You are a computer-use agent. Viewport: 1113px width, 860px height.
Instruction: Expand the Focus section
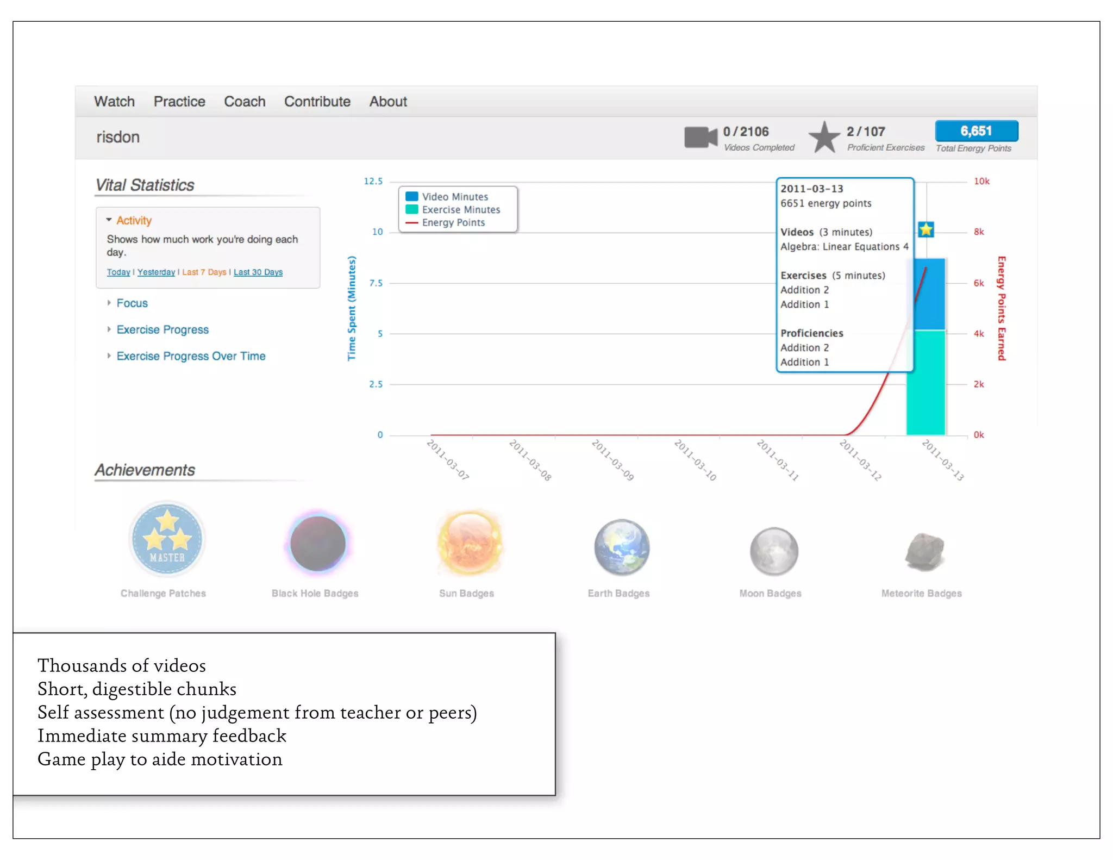pyautogui.click(x=132, y=303)
